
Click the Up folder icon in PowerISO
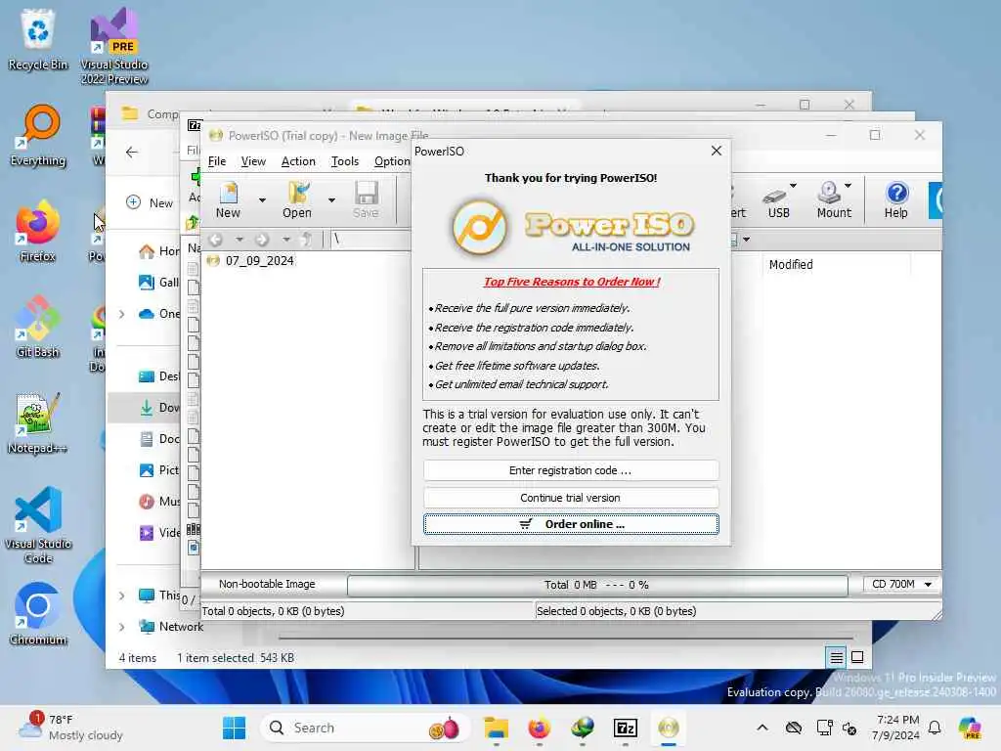click(306, 240)
